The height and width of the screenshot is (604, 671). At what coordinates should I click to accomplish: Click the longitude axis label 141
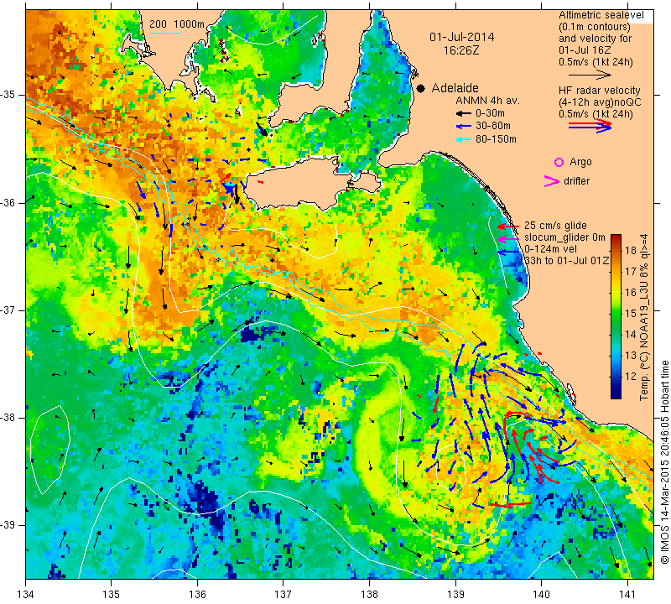pos(627,595)
